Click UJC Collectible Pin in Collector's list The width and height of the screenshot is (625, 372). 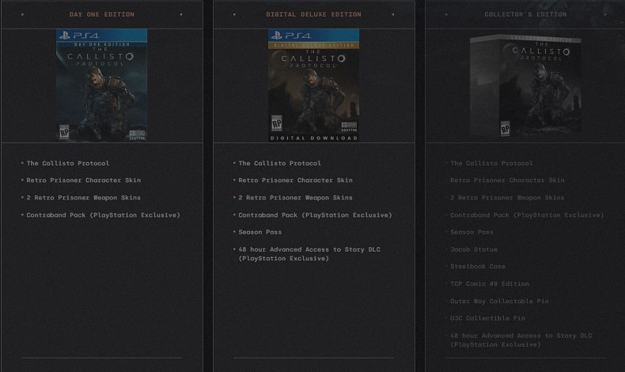tap(487, 318)
